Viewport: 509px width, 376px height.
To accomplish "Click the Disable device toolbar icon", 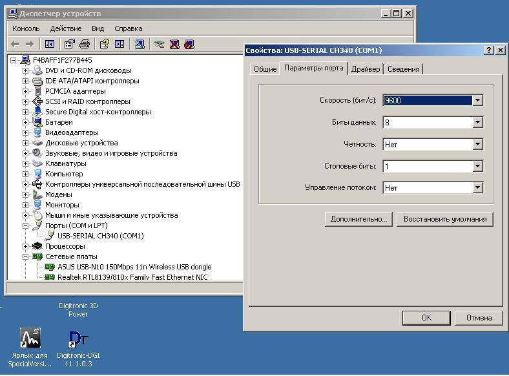I will (x=189, y=44).
